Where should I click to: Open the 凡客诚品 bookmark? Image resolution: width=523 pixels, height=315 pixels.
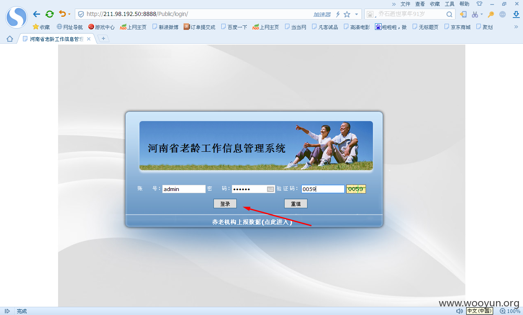325,27
